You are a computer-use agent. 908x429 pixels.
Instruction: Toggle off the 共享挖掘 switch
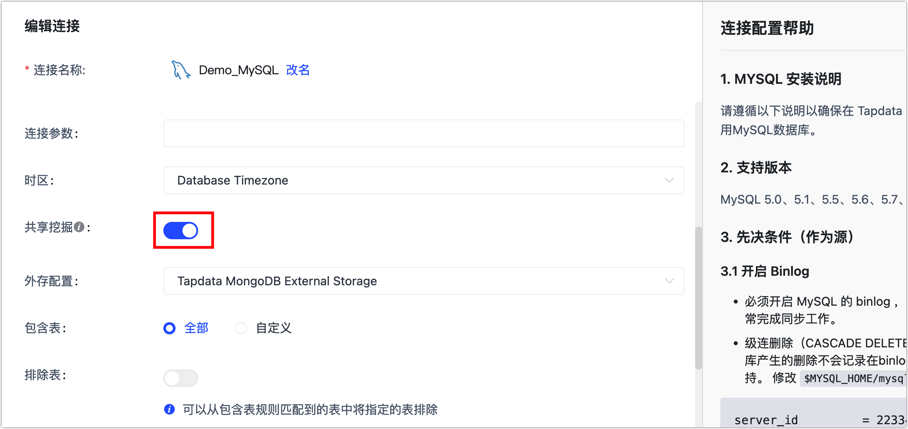coord(181,231)
